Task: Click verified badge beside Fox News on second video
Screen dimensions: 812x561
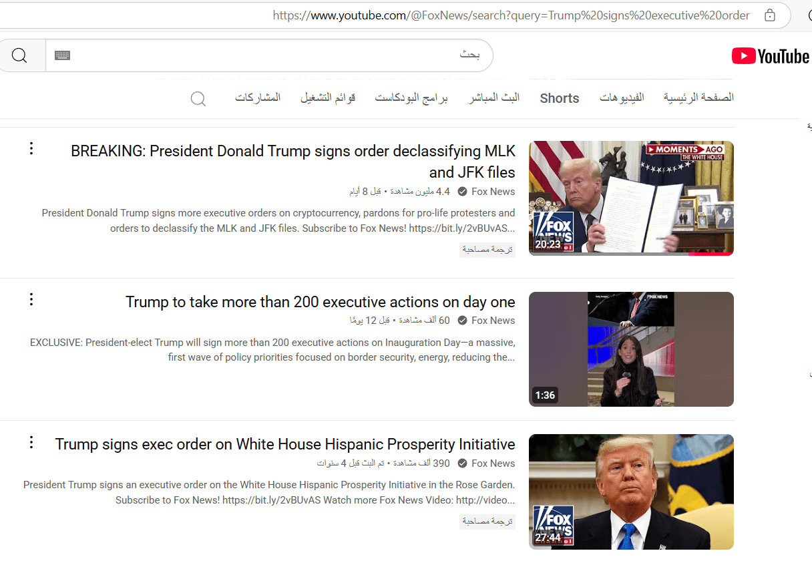Action: [x=462, y=321]
